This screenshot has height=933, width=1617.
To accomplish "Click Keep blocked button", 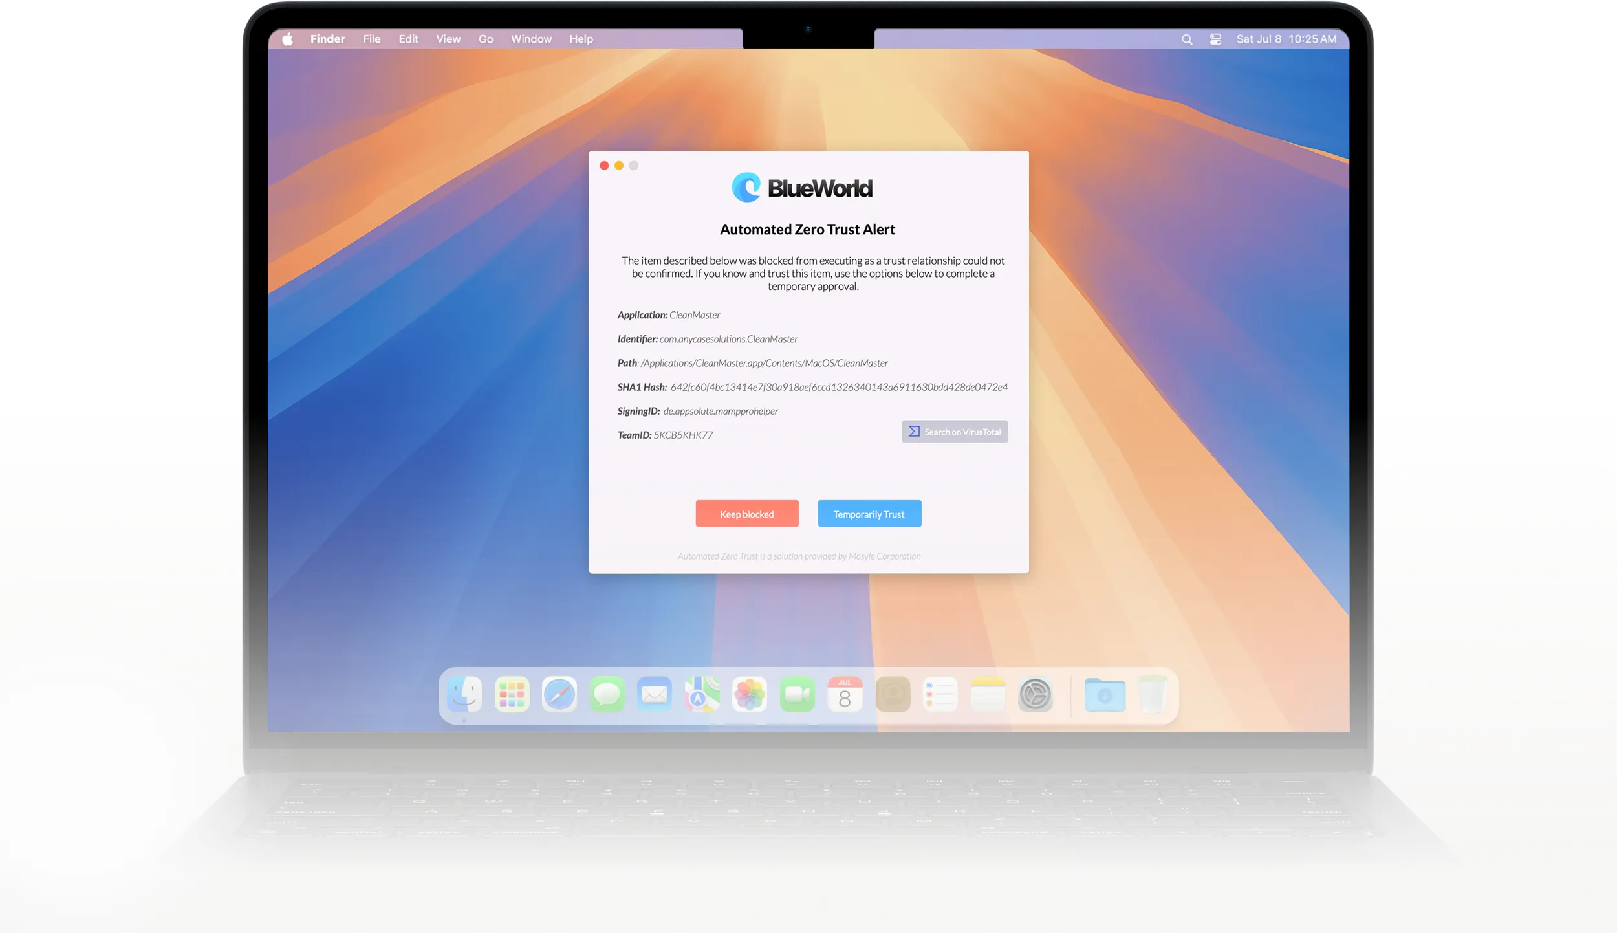I will click(746, 513).
